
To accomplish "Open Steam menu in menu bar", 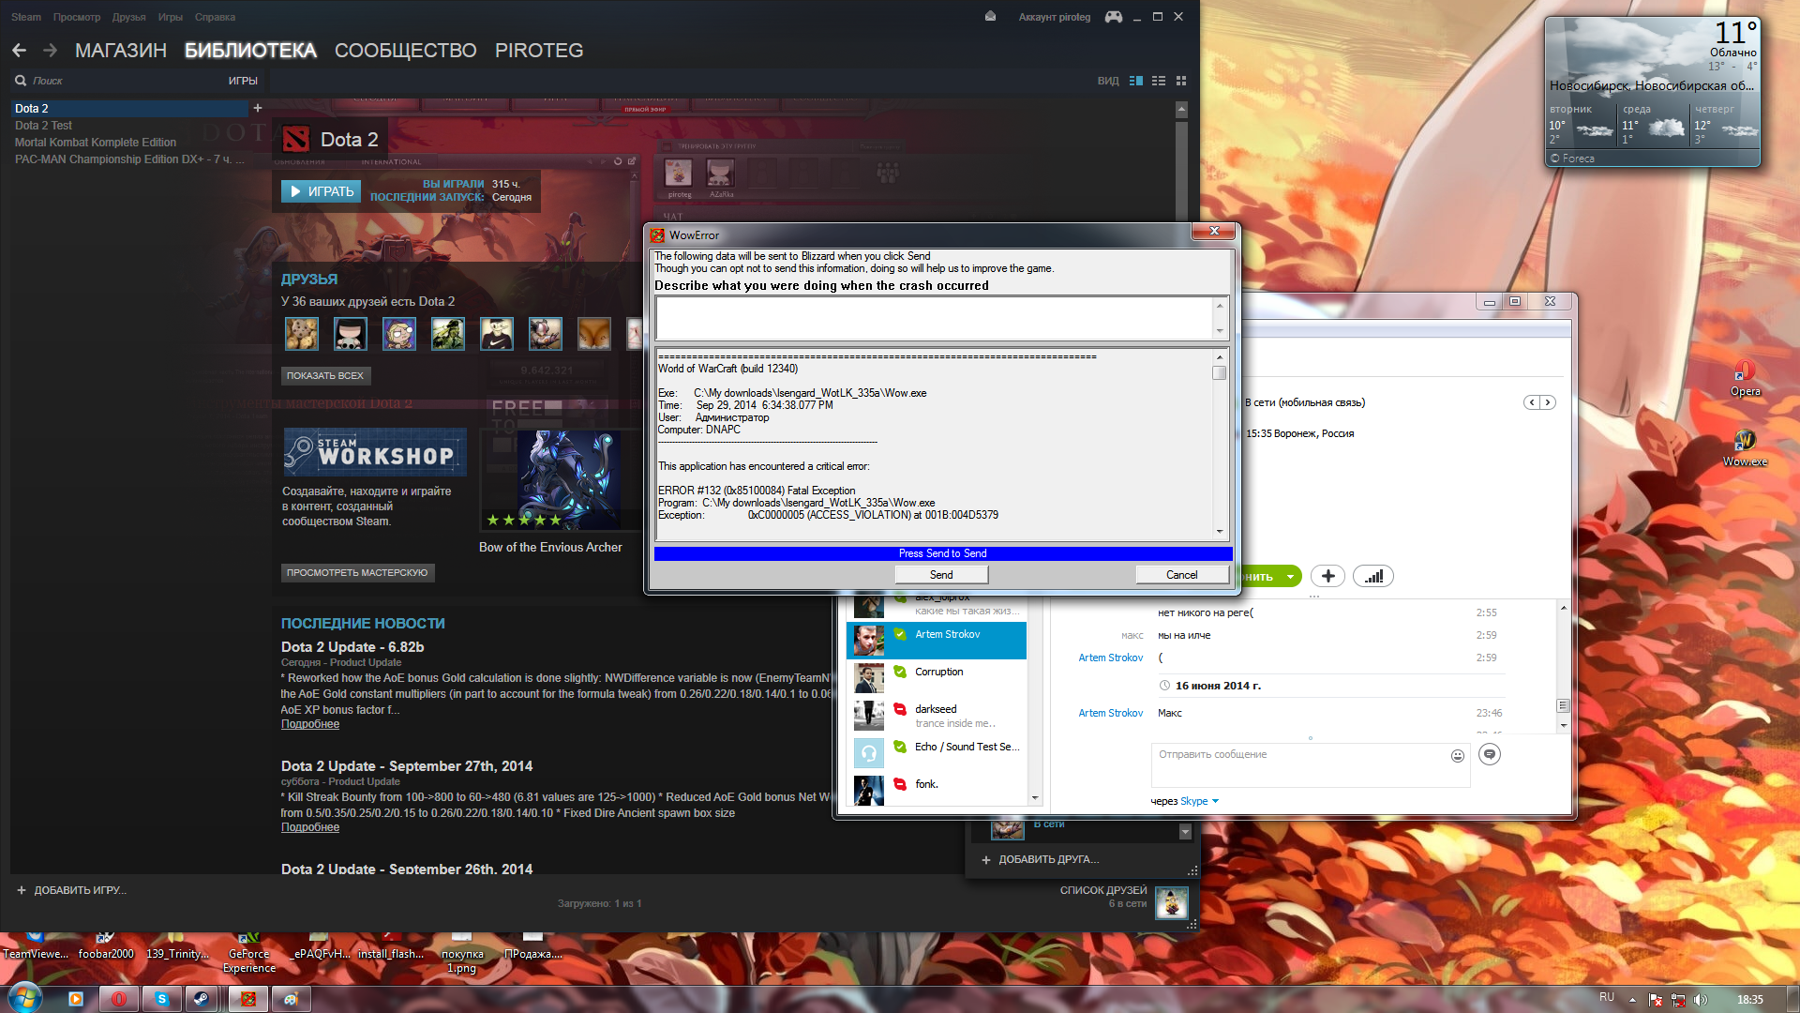I will click(x=26, y=17).
